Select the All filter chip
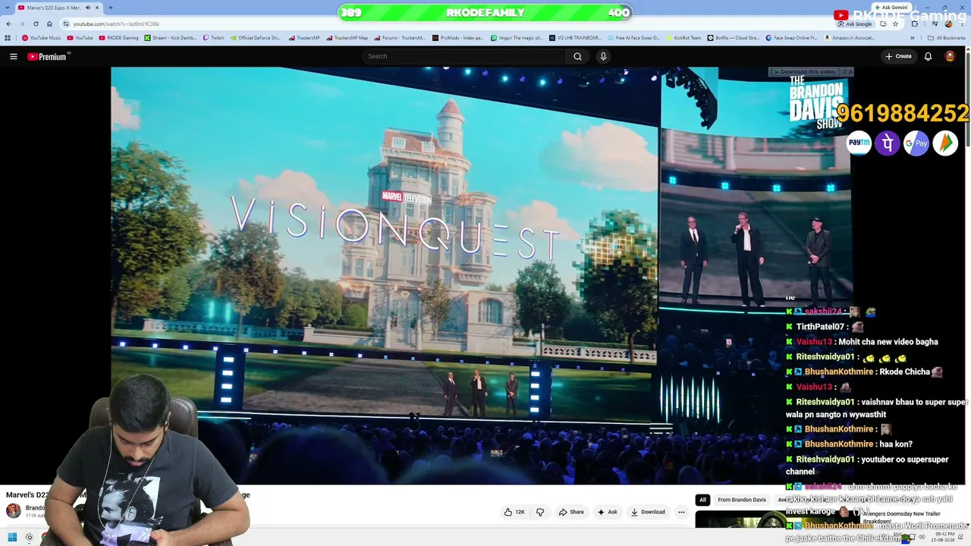 (702, 500)
